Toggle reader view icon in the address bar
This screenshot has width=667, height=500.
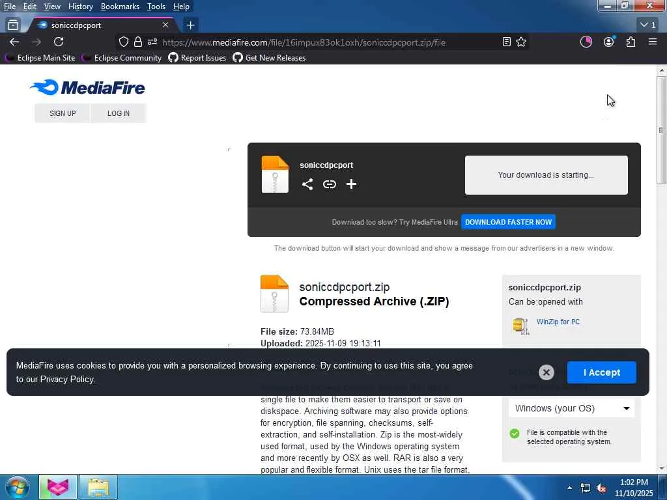(506, 42)
